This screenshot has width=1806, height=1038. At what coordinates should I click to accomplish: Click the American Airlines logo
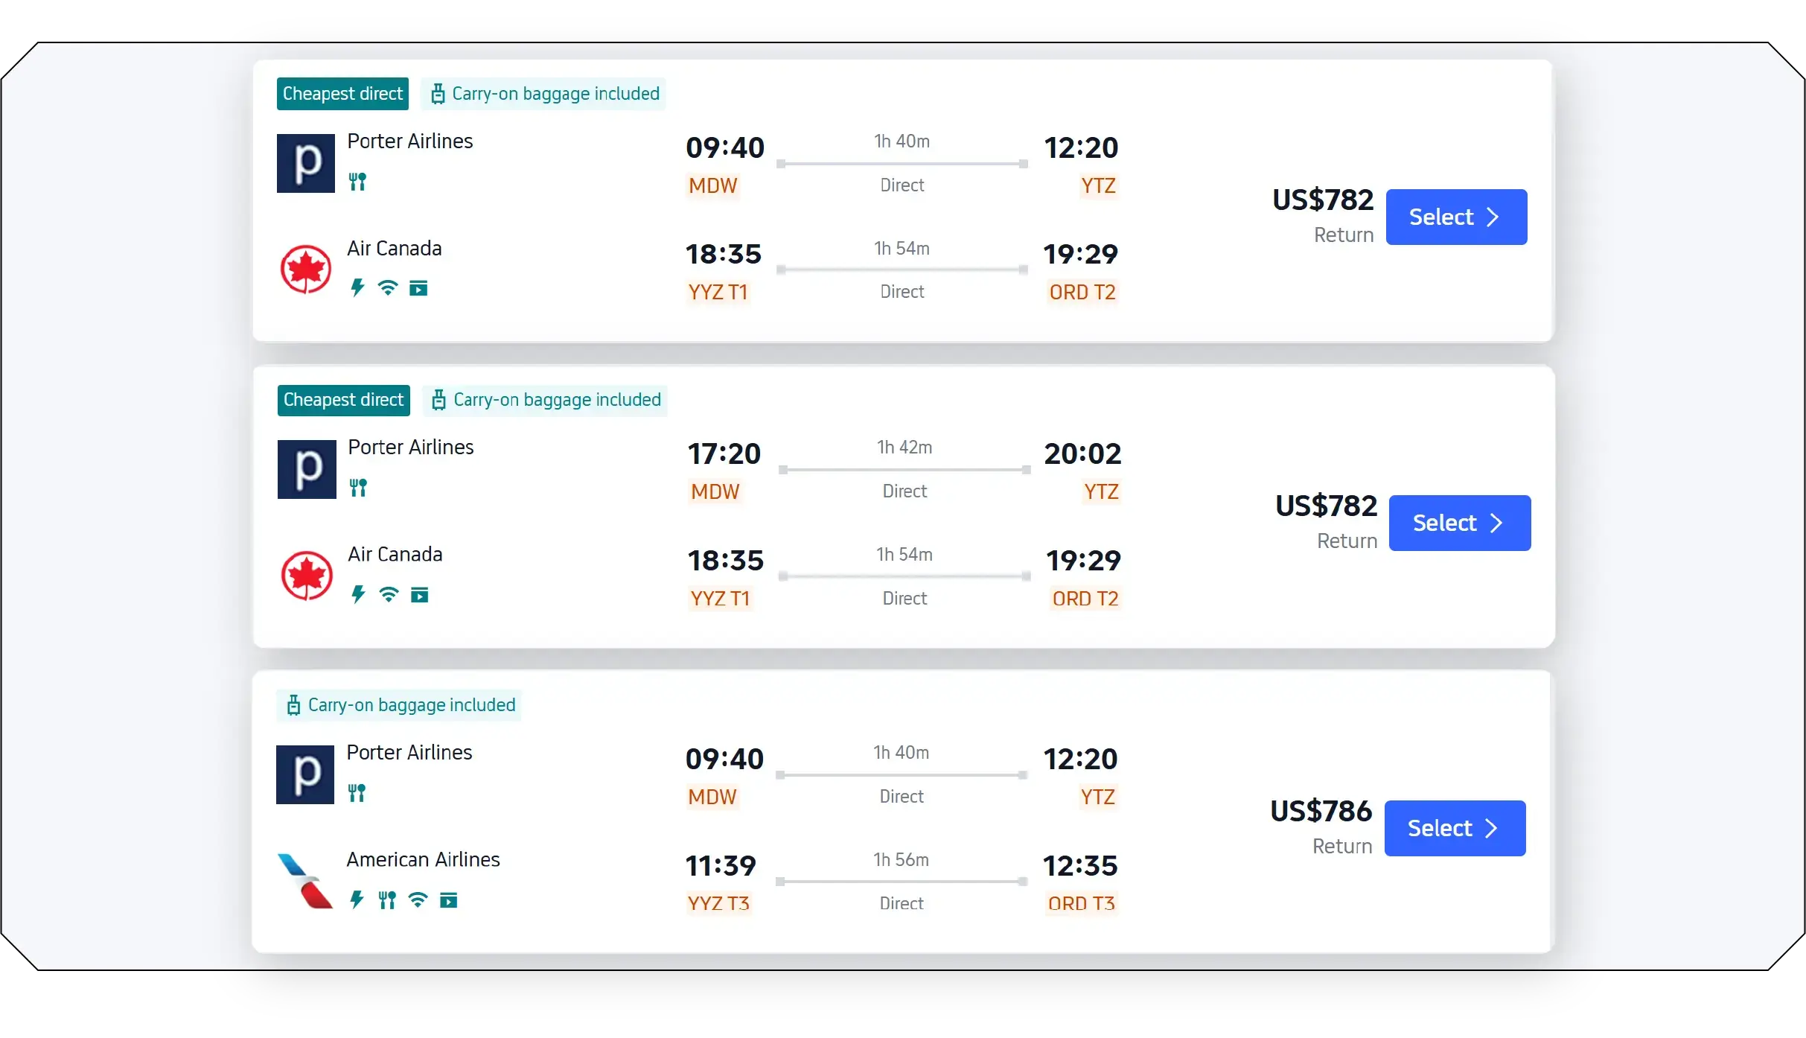pyautogui.click(x=304, y=881)
